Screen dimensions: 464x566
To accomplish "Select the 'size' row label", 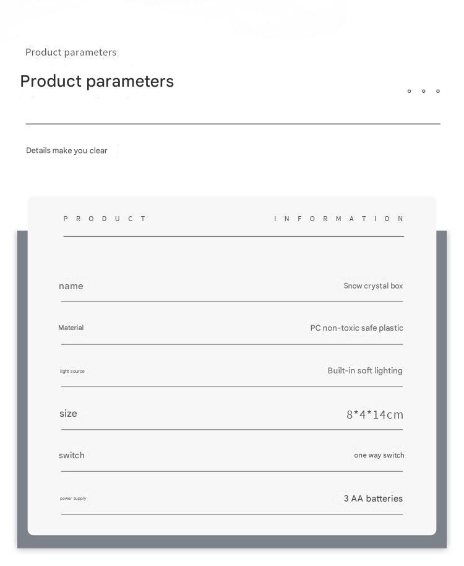I will tap(68, 414).
